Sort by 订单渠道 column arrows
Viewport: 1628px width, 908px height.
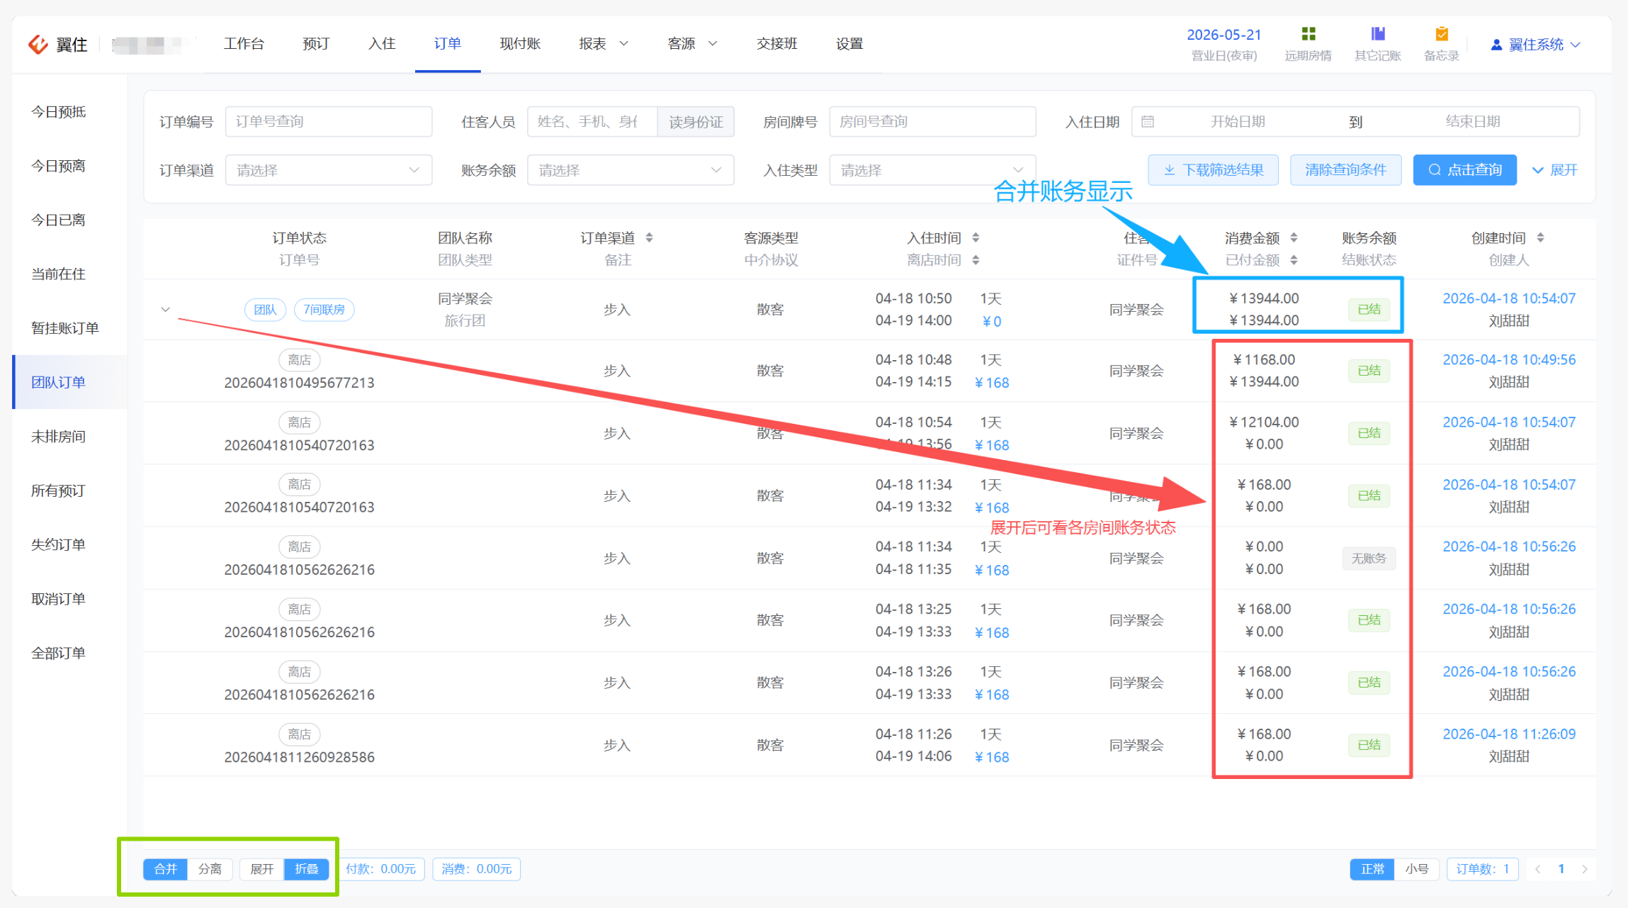click(x=649, y=237)
